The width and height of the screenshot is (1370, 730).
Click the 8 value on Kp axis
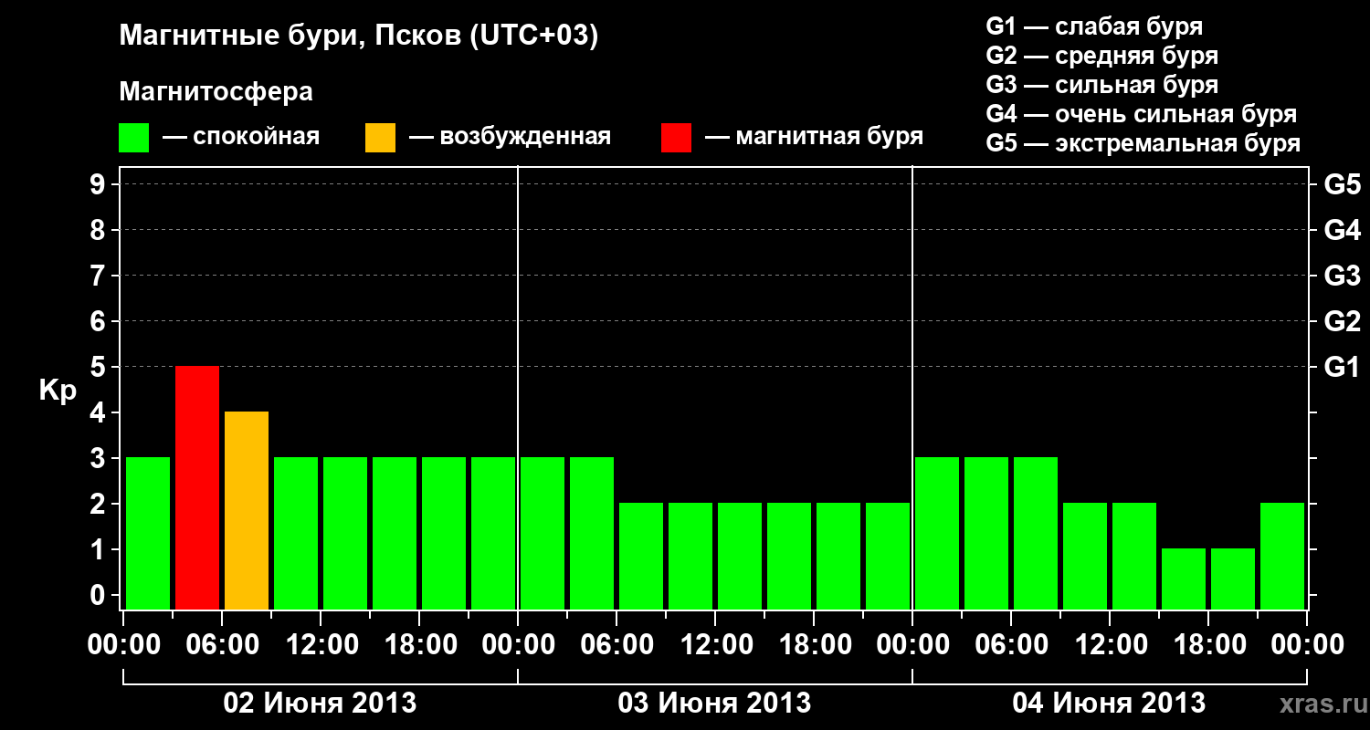[100, 230]
